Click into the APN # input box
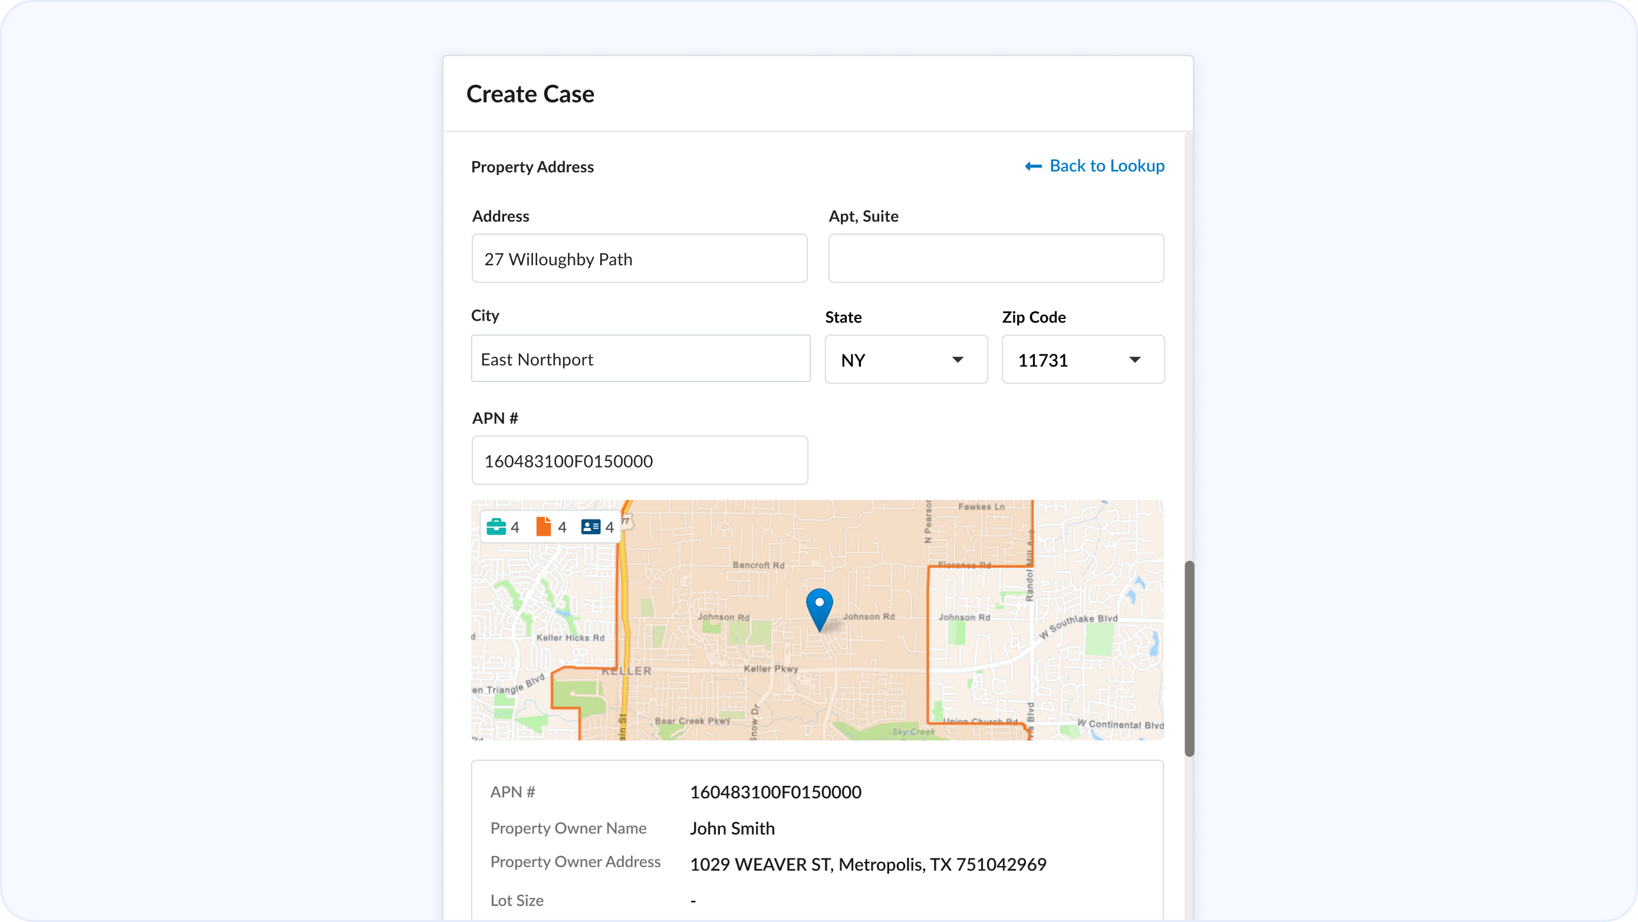Screen dimensions: 1638x922 coord(639,461)
